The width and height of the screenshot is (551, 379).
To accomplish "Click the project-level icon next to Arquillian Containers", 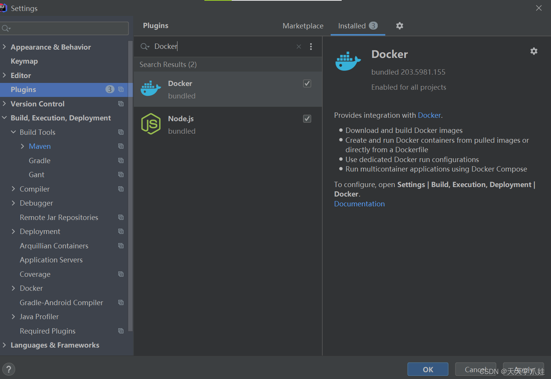I will [121, 246].
